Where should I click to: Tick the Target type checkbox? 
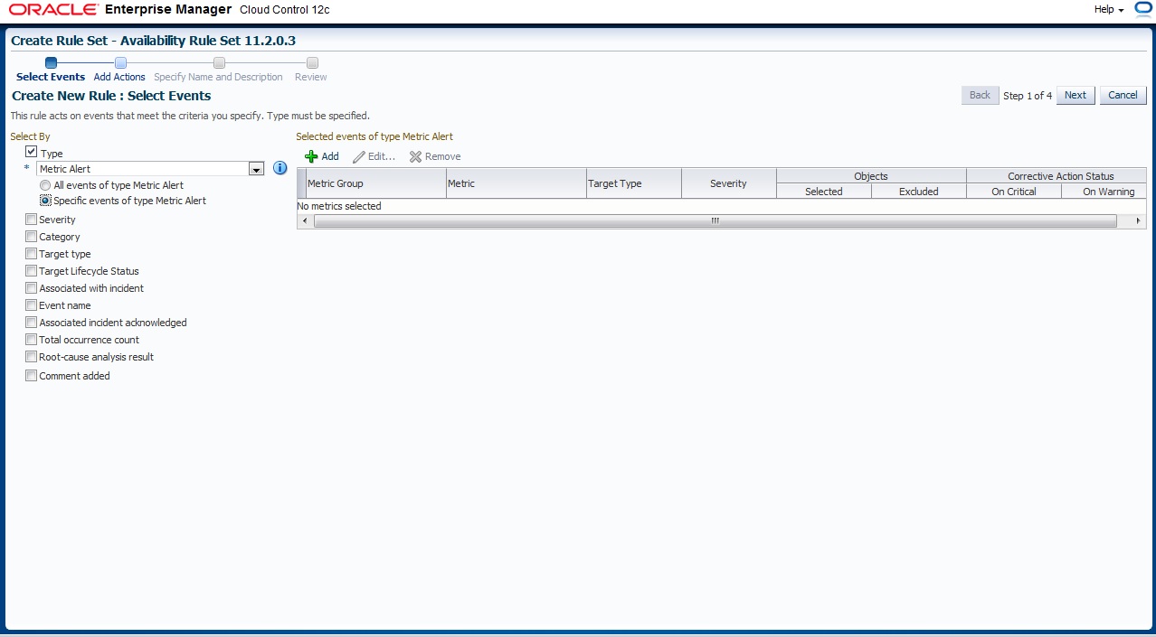32,254
